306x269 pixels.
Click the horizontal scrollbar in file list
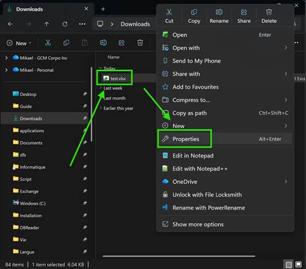[x=179, y=256]
